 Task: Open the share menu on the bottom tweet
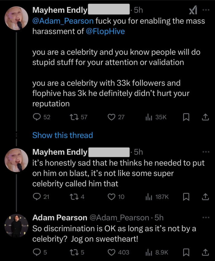205,252
